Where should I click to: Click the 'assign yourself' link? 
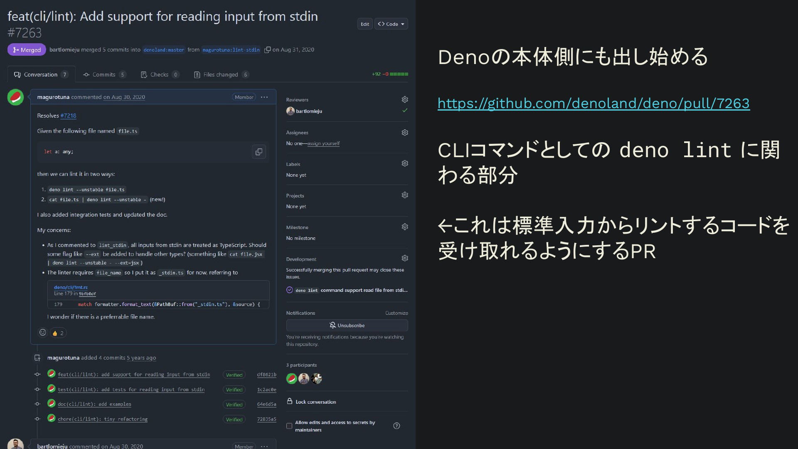click(x=323, y=143)
